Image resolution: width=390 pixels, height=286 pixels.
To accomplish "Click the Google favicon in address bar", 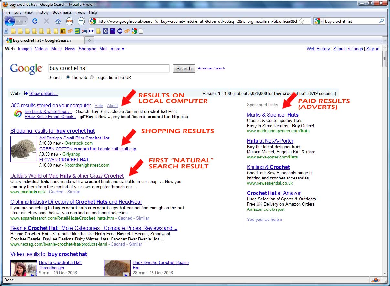I will click(93, 21).
